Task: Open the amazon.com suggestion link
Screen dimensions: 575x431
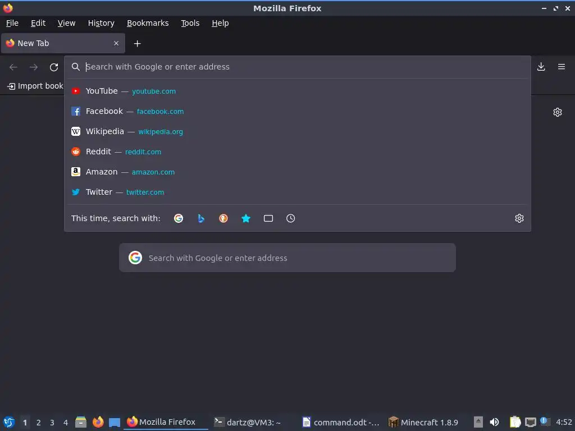Action: pyautogui.click(x=153, y=172)
